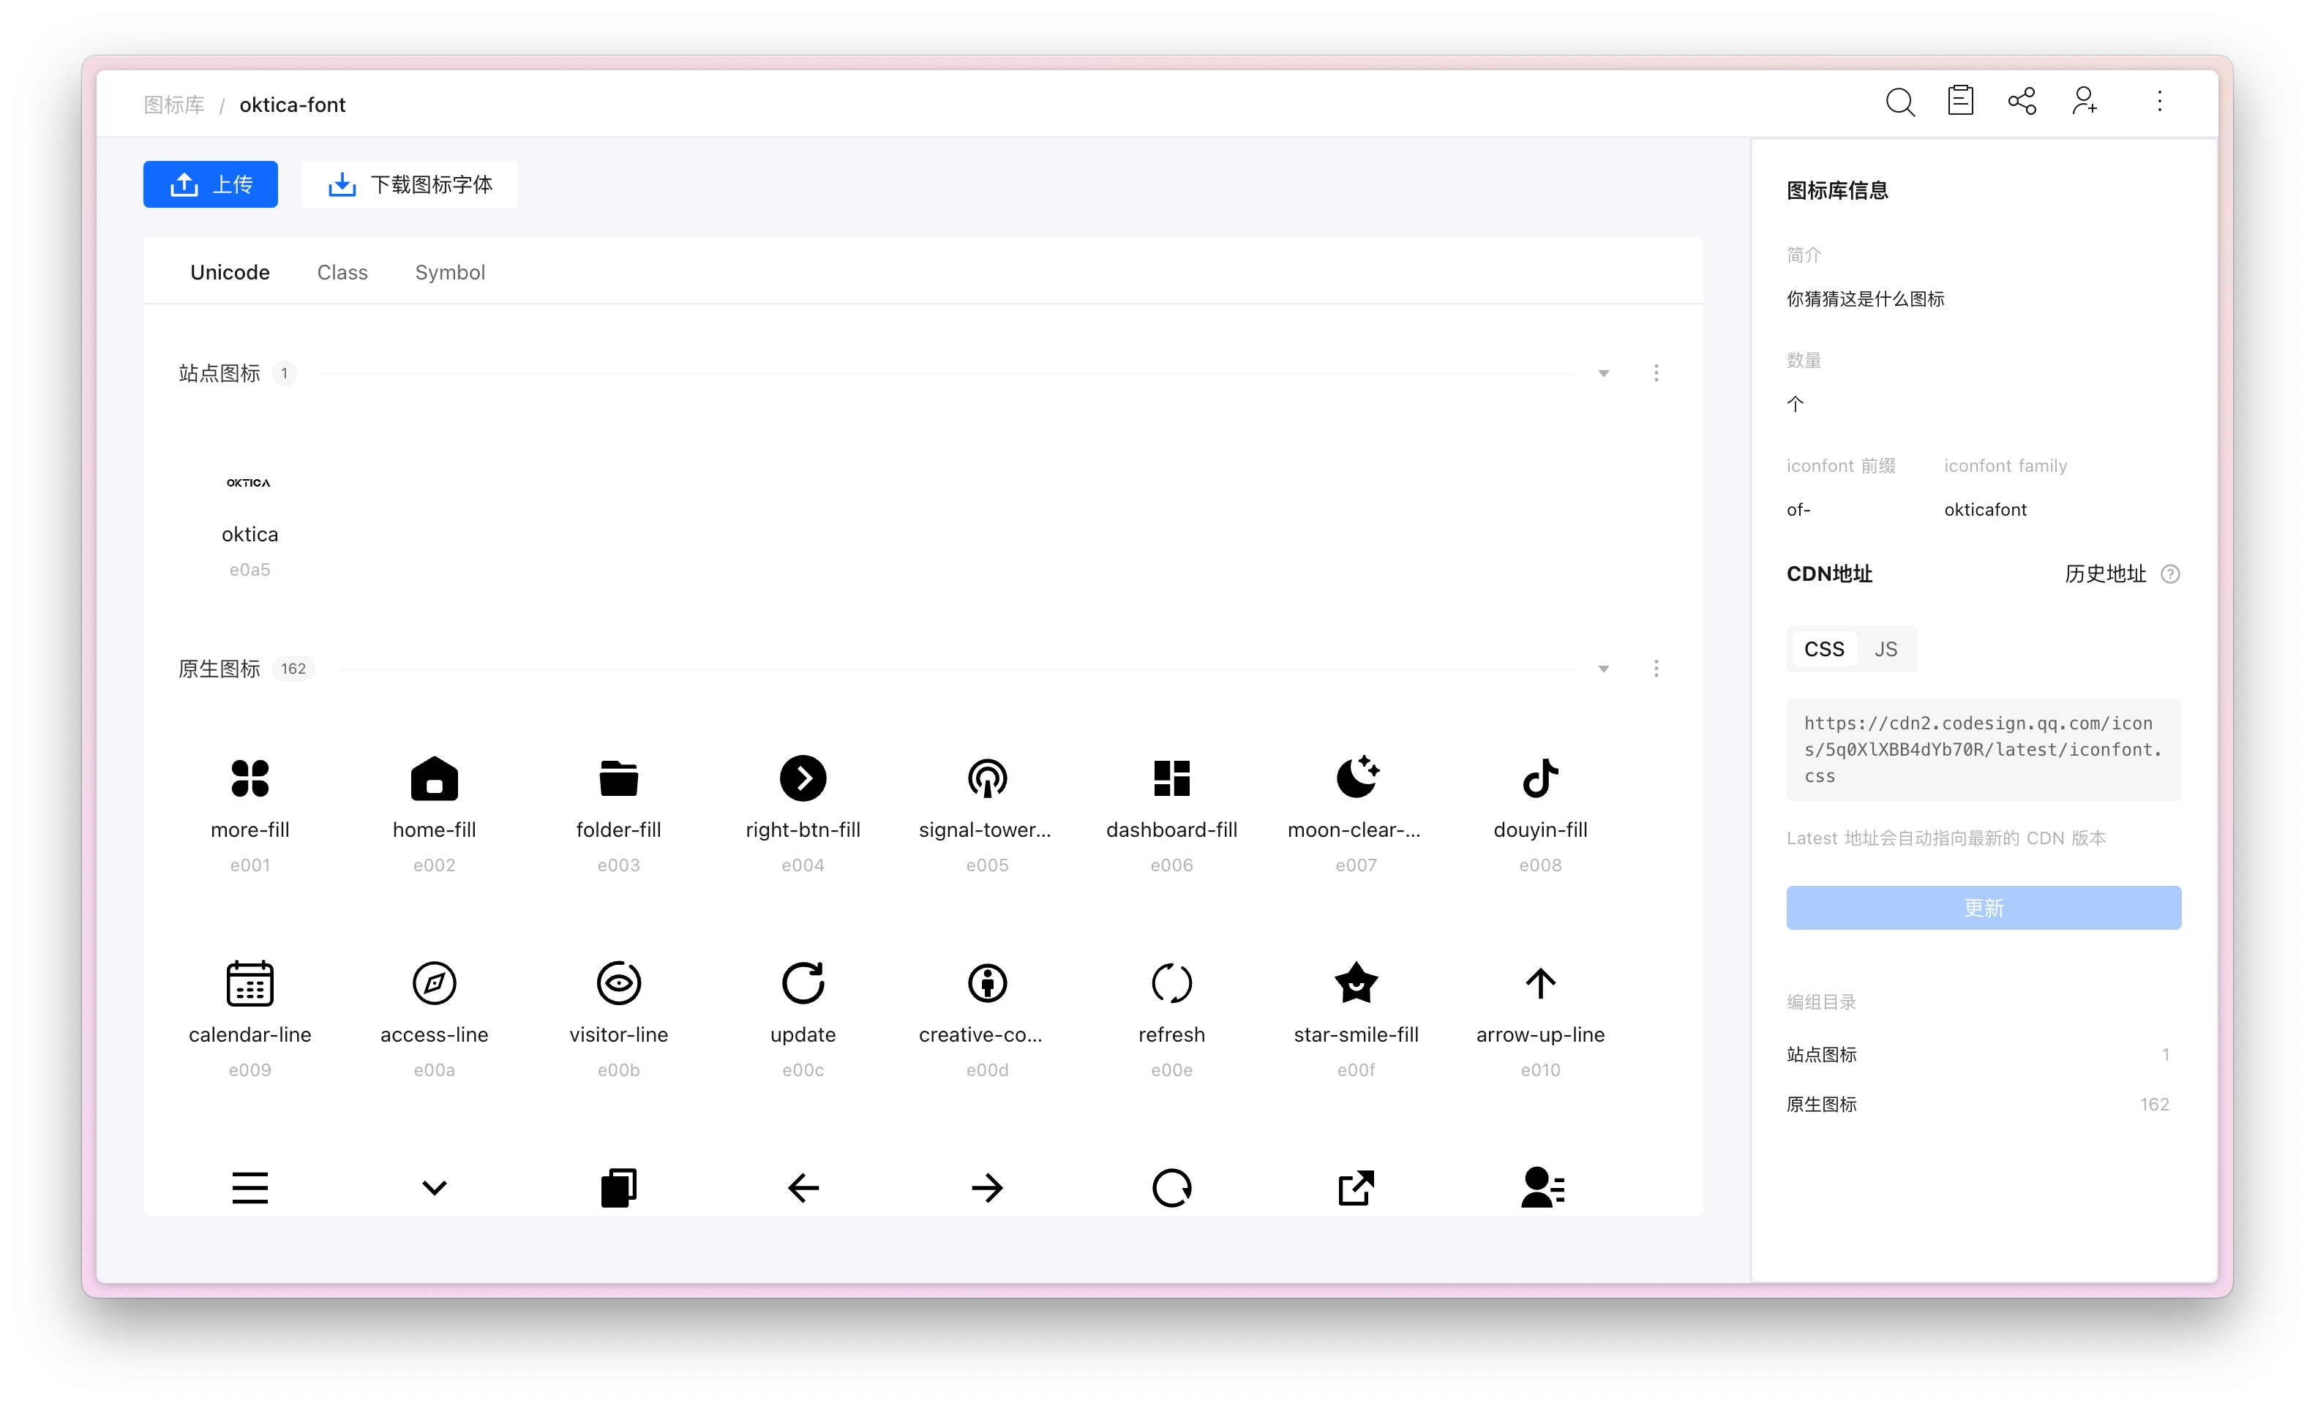Viewport: 2315px width, 1406px height.
Task: Switch to the Symbol tab
Action: coord(450,272)
